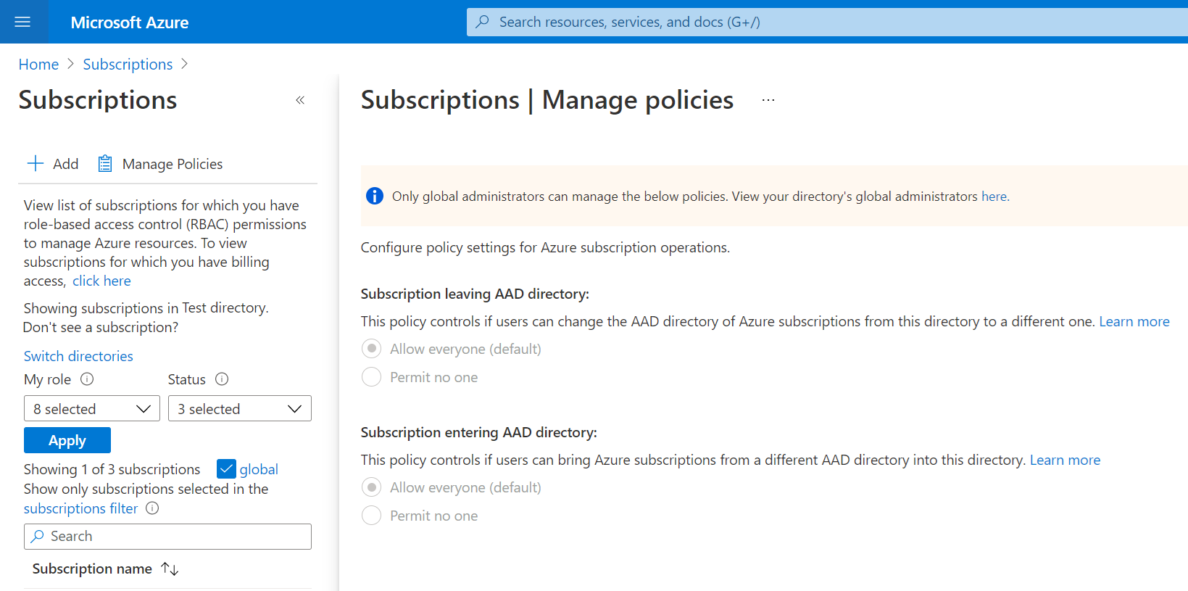The height and width of the screenshot is (591, 1188).
Task: Select Allow everyone for subscription leaving directory
Action: point(371,349)
